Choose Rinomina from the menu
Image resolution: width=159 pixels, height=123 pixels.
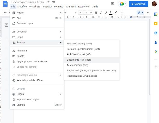click(x=37, y=51)
